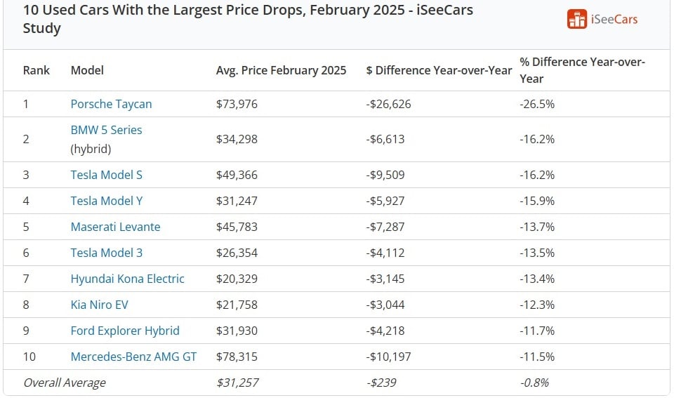Viewport: 674px width, 398px height.
Task: Click the iSeeCars brand name text
Action: click(614, 19)
